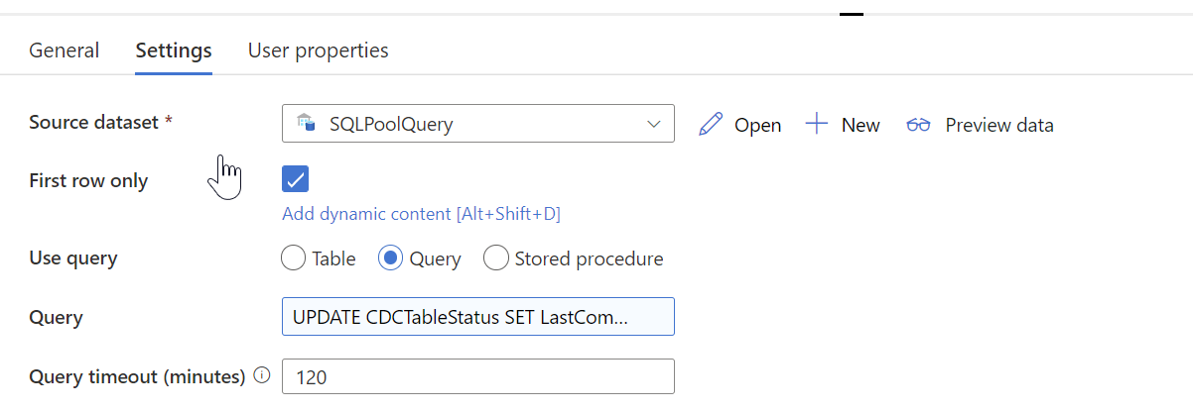
Task: Select the Stored procedure radio button
Action: (x=495, y=258)
